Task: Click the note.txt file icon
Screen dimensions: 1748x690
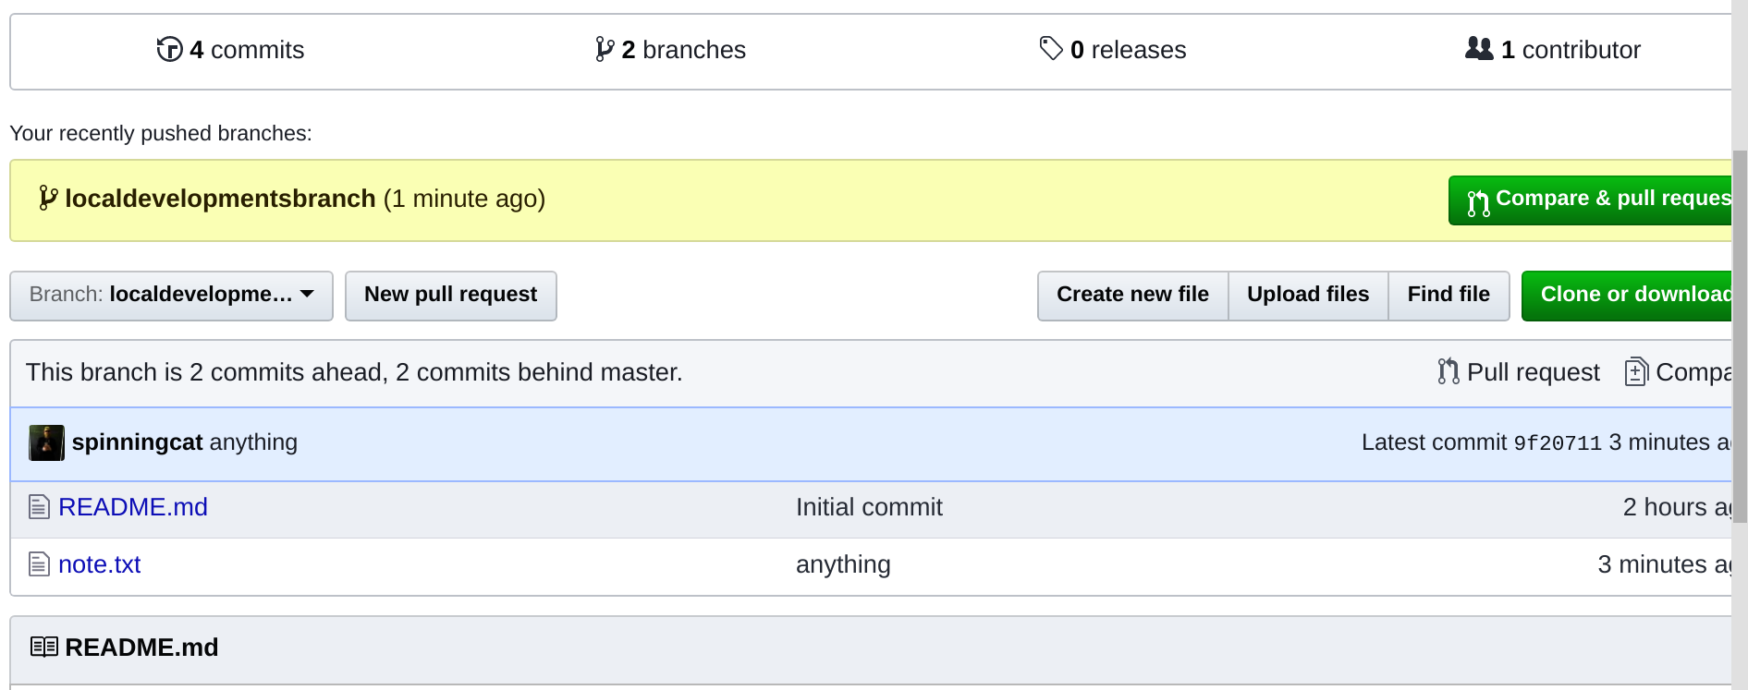Action: pyautogui.click(x=39, y=564)
